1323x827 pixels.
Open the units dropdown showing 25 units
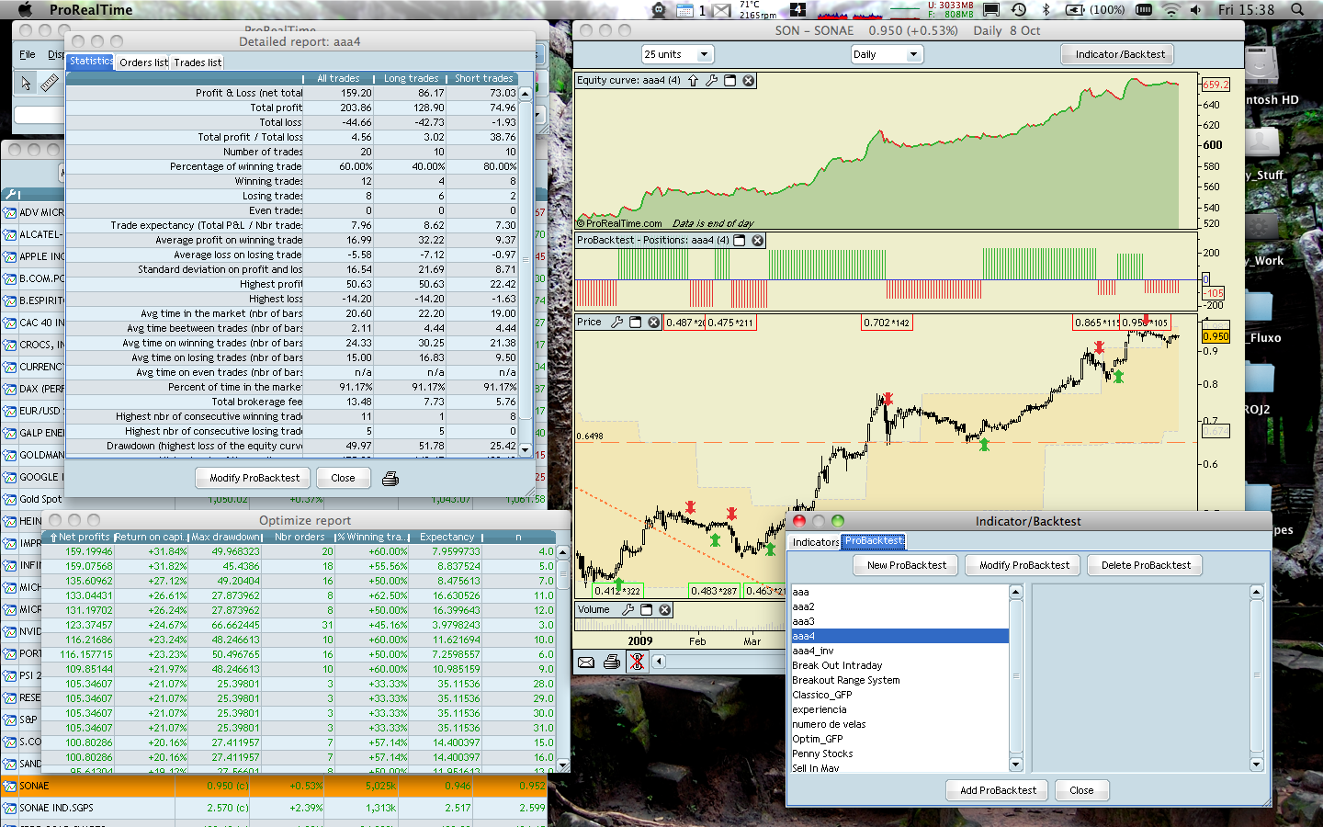pyautogui.click(x=677, y=54)
